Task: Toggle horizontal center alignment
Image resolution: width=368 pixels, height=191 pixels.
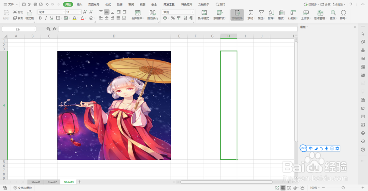Action: [107, 18]
